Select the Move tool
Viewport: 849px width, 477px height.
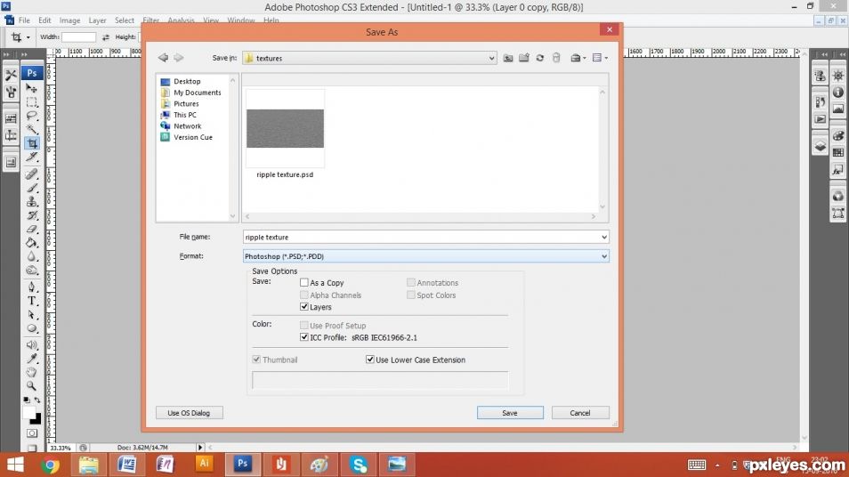32,88
